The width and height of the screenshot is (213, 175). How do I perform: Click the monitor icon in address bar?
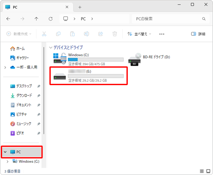pyautogui.click(x=66, y=19)
